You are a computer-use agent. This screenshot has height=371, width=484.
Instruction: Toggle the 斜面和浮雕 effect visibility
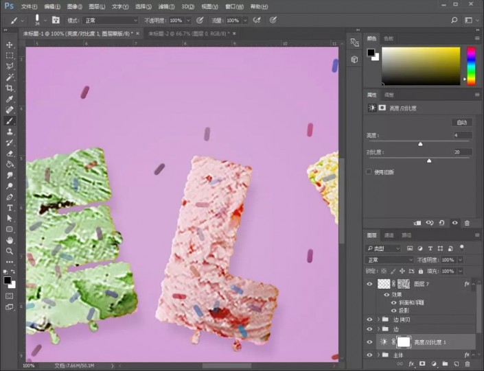coord(393,303)
